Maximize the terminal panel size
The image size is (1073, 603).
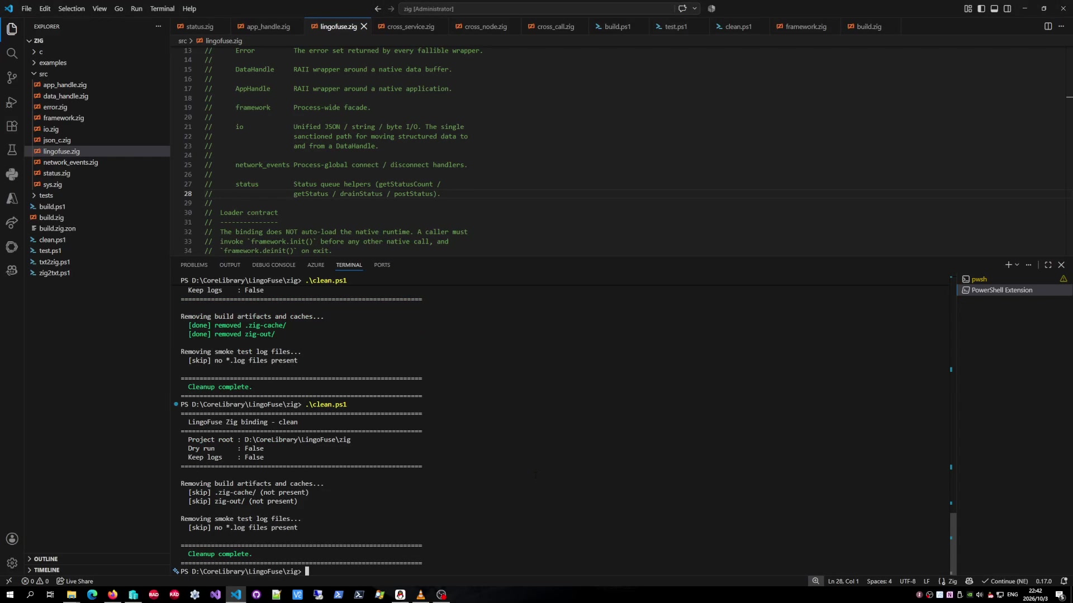pos(1048,265)
